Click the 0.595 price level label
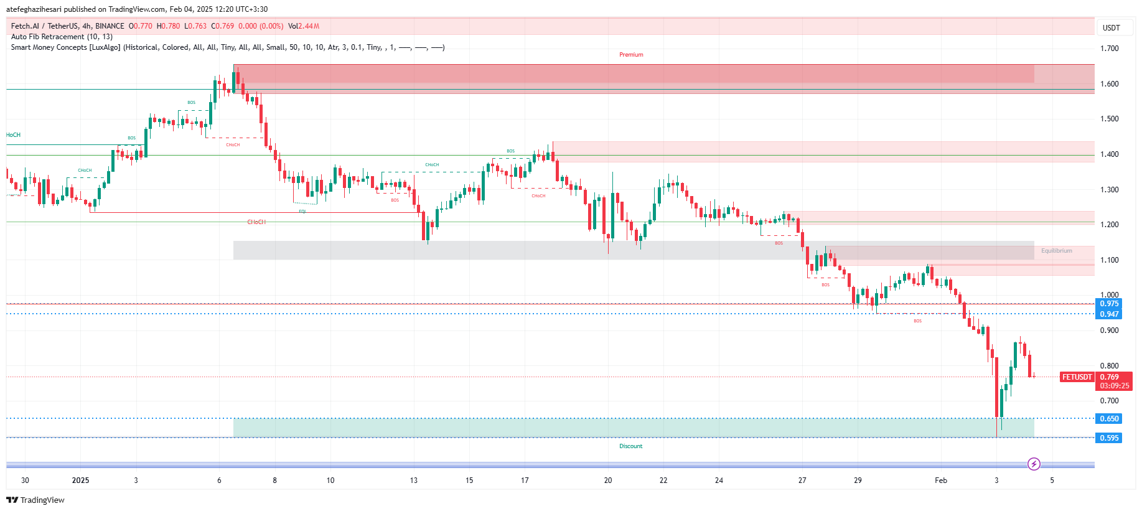Viewport: 1142px width, 511px height. (x=1109, y=438)
